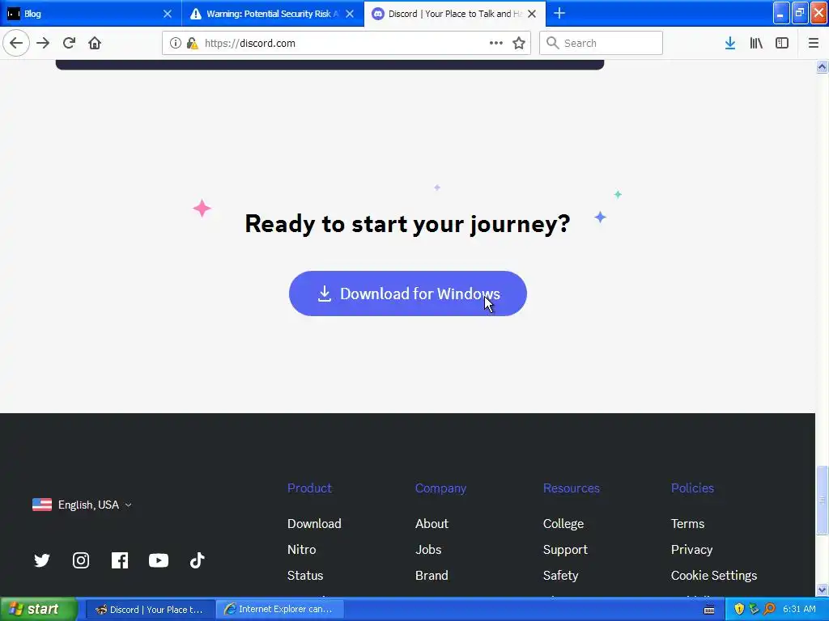This screenshot has width=829, height=621.
Task: Switch to the Blog tab
Action: click(x=91, y=14)
